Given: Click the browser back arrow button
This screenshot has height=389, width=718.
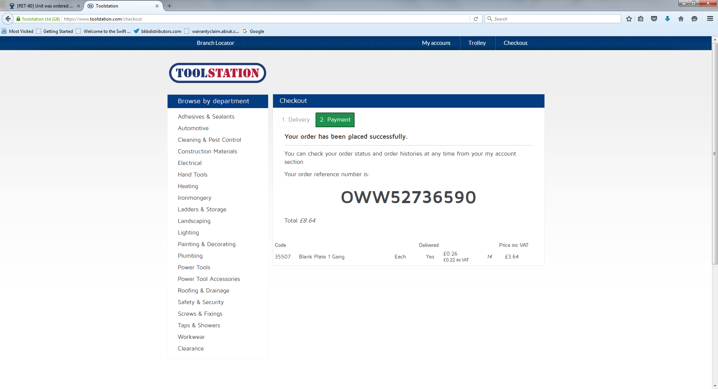Looking at the screenshot, I should pos(8,19).
